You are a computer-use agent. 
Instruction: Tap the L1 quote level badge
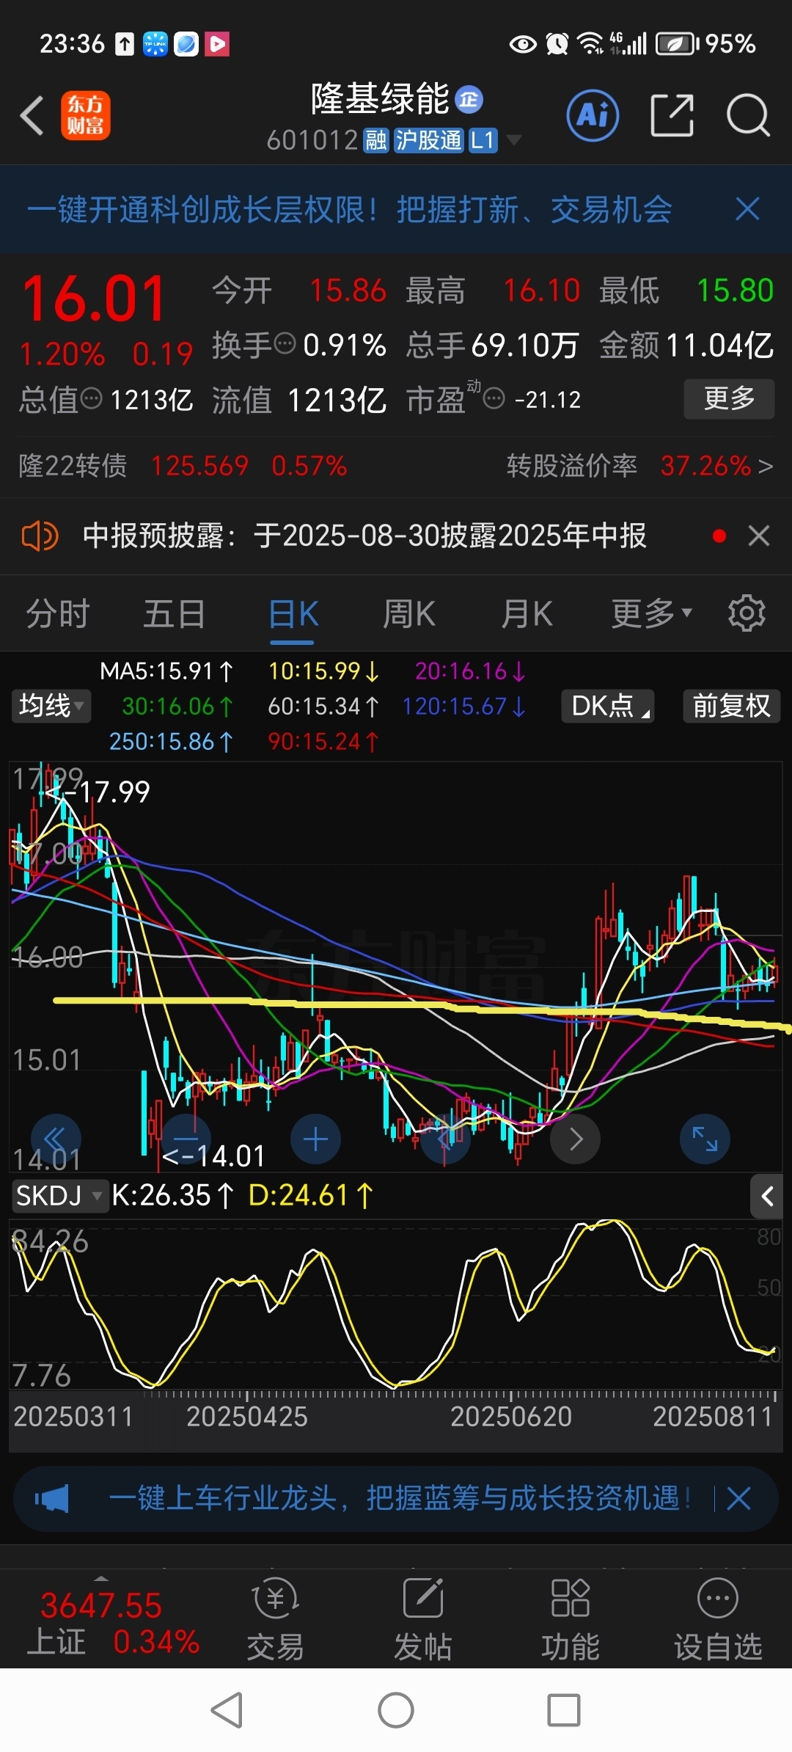point(483,140)
